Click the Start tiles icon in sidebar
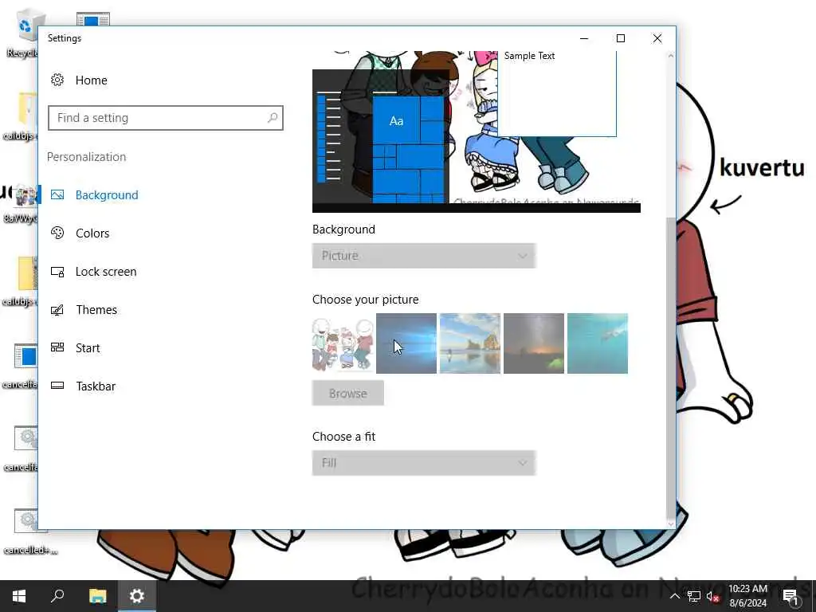Image resolution: width=816 pixels, height=612 pixels. click(x=57, y=347)
